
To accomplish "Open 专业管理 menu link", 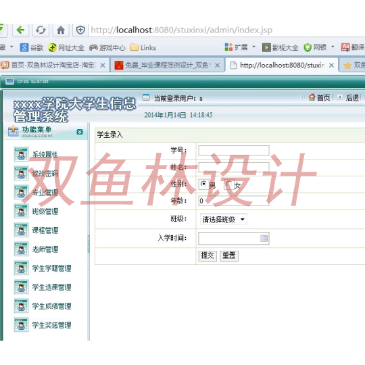I will click(x=45, y=193).
